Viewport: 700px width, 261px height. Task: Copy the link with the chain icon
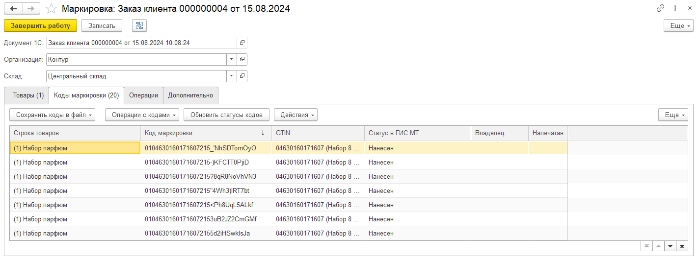660,8
